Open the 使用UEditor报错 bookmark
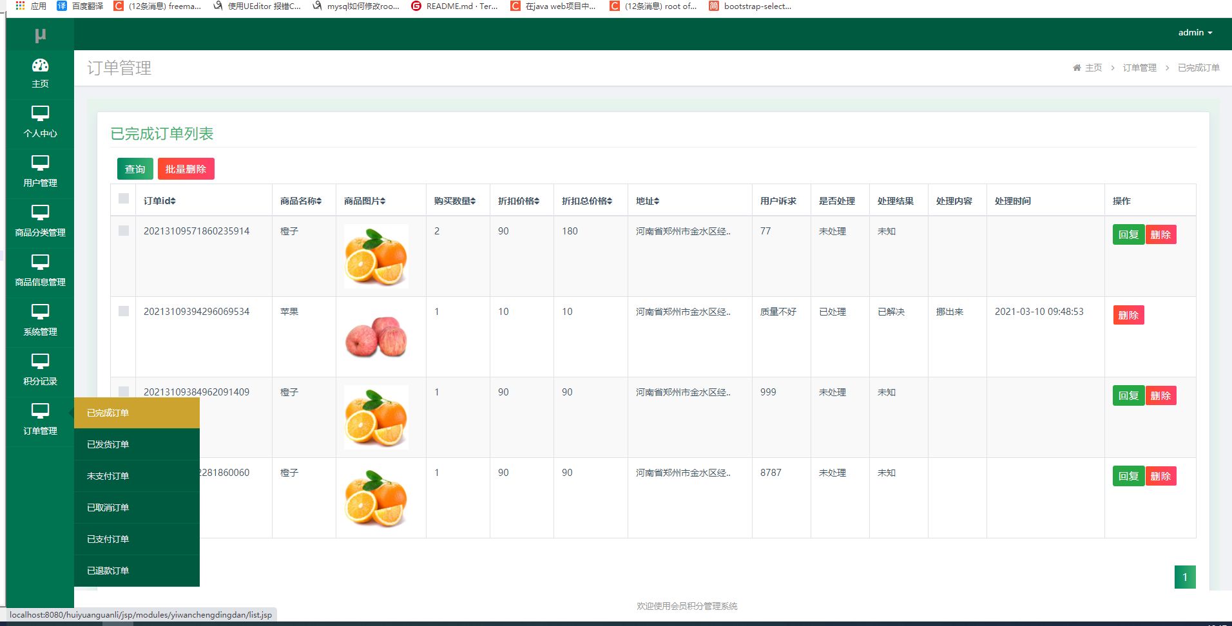 [x=256, y=6]
